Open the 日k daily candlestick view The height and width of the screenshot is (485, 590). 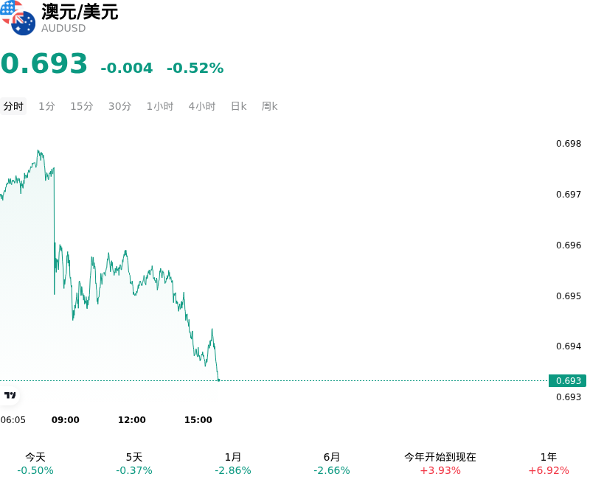[x=238, y=106]
